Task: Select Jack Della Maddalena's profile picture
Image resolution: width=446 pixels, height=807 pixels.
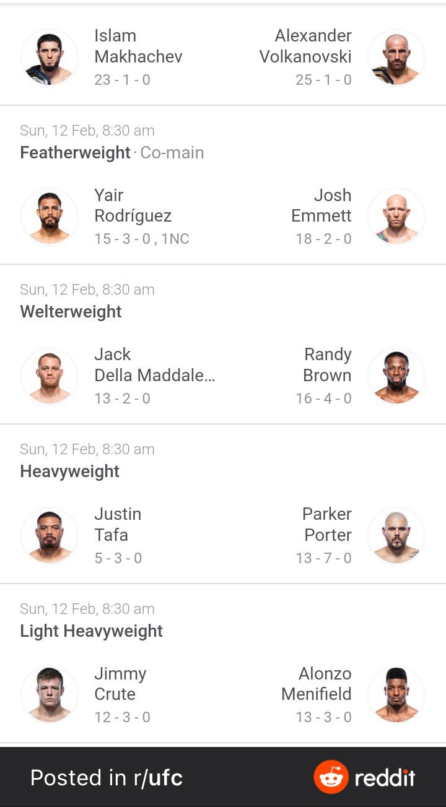Action: point(50,376)
